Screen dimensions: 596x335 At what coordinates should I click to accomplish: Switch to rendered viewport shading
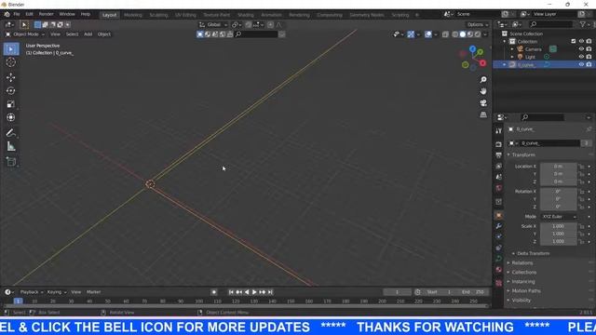point(478,34)
